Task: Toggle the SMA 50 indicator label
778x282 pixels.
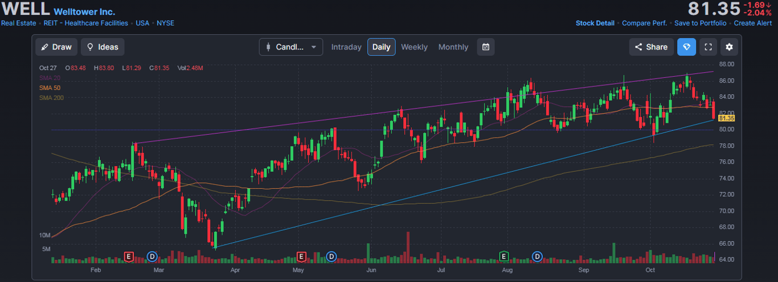Action: click(x=50, y=88)
